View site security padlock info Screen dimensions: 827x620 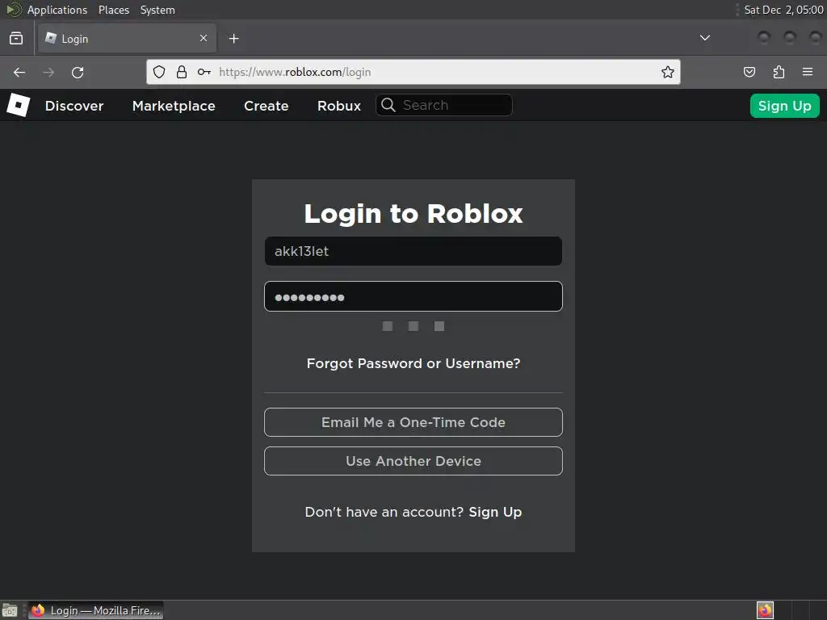182,72
